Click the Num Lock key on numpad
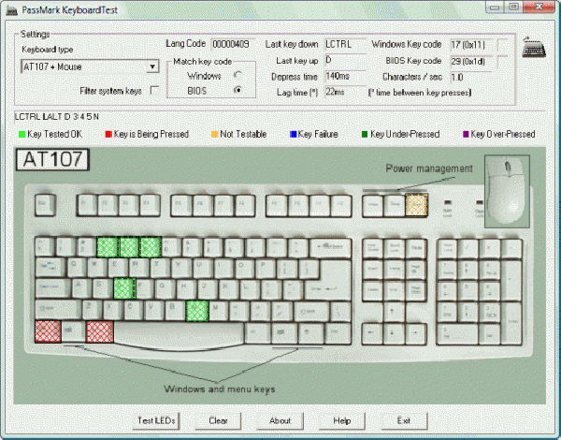This screenshot has width=561, height=440. click(447, 248)
